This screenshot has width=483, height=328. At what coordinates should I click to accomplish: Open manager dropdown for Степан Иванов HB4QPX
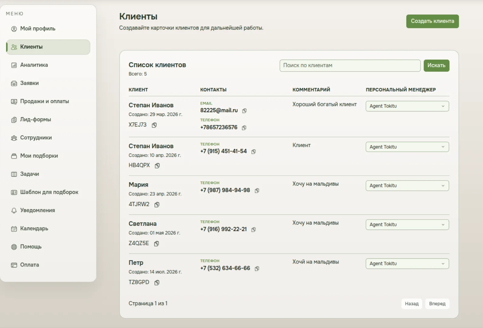click(407, 147)
